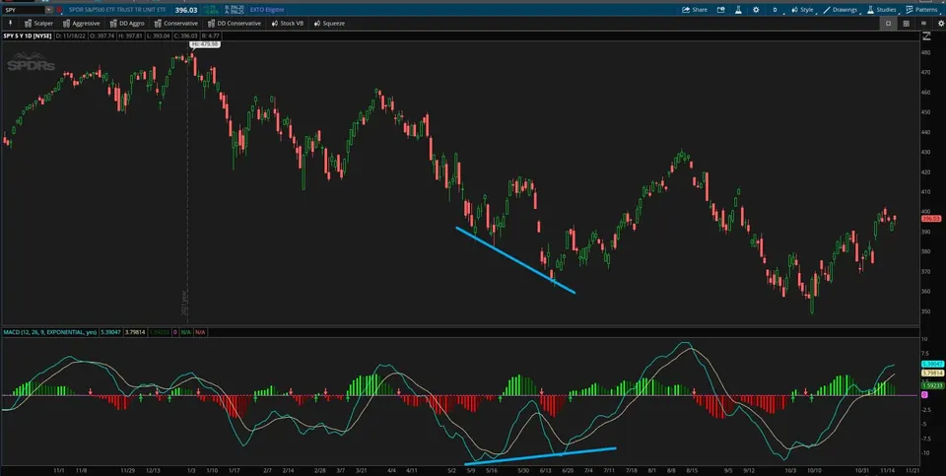Image resolution: width=946 pixels, height=476 pixels.
Task: Click the EXTO Eligible label
Action: (x=267, y=10)
